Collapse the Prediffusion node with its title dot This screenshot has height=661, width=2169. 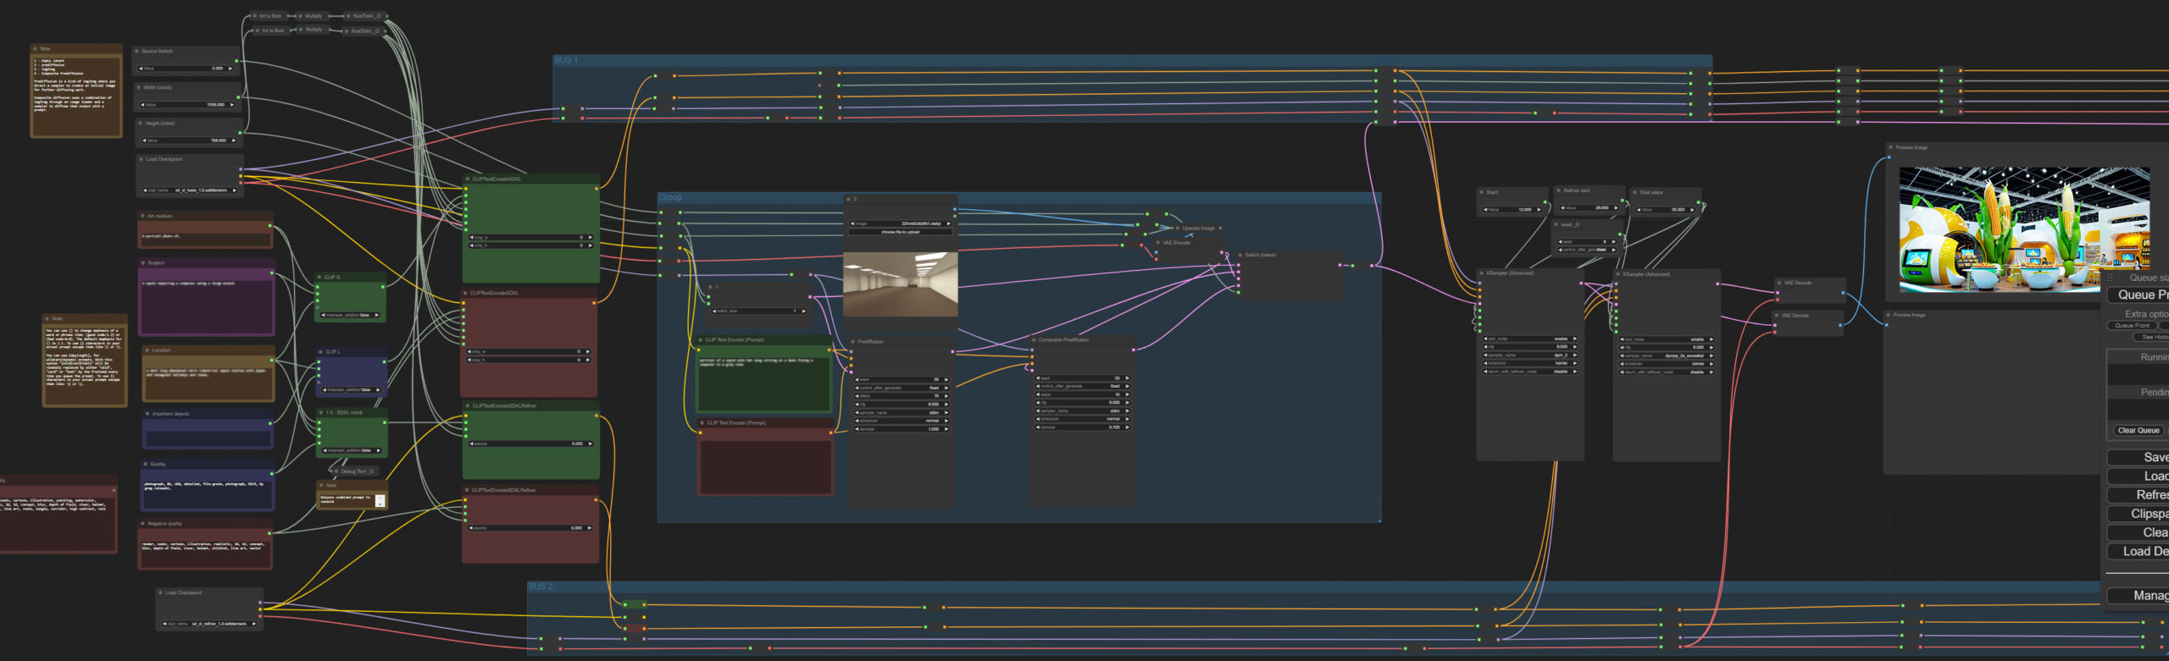853,342
